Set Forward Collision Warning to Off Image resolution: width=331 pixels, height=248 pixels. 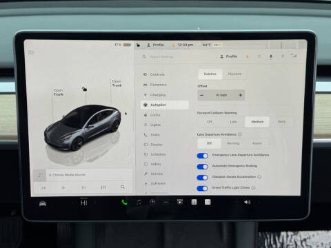(210, 122)
